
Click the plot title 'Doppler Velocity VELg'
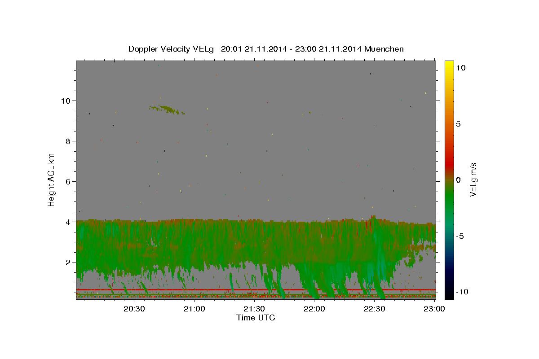[x=172, y=49]
